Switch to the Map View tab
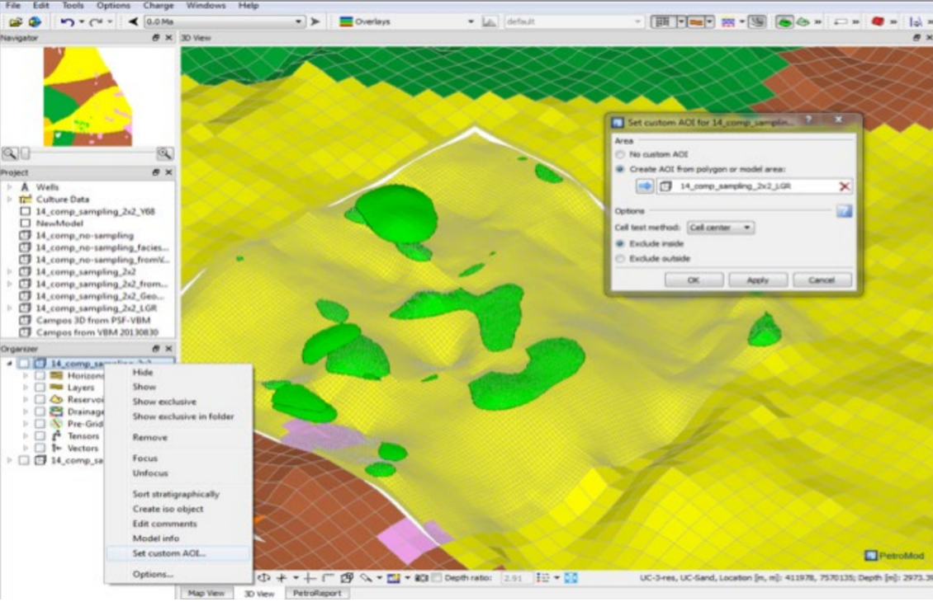 209,593
